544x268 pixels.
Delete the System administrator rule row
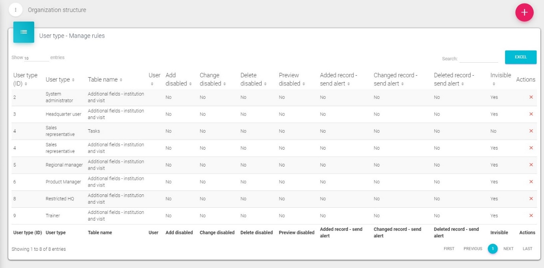531,97
